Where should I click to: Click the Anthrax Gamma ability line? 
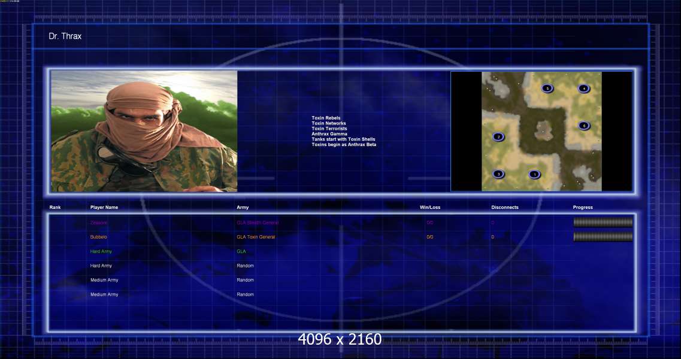[x=329, y=133]
